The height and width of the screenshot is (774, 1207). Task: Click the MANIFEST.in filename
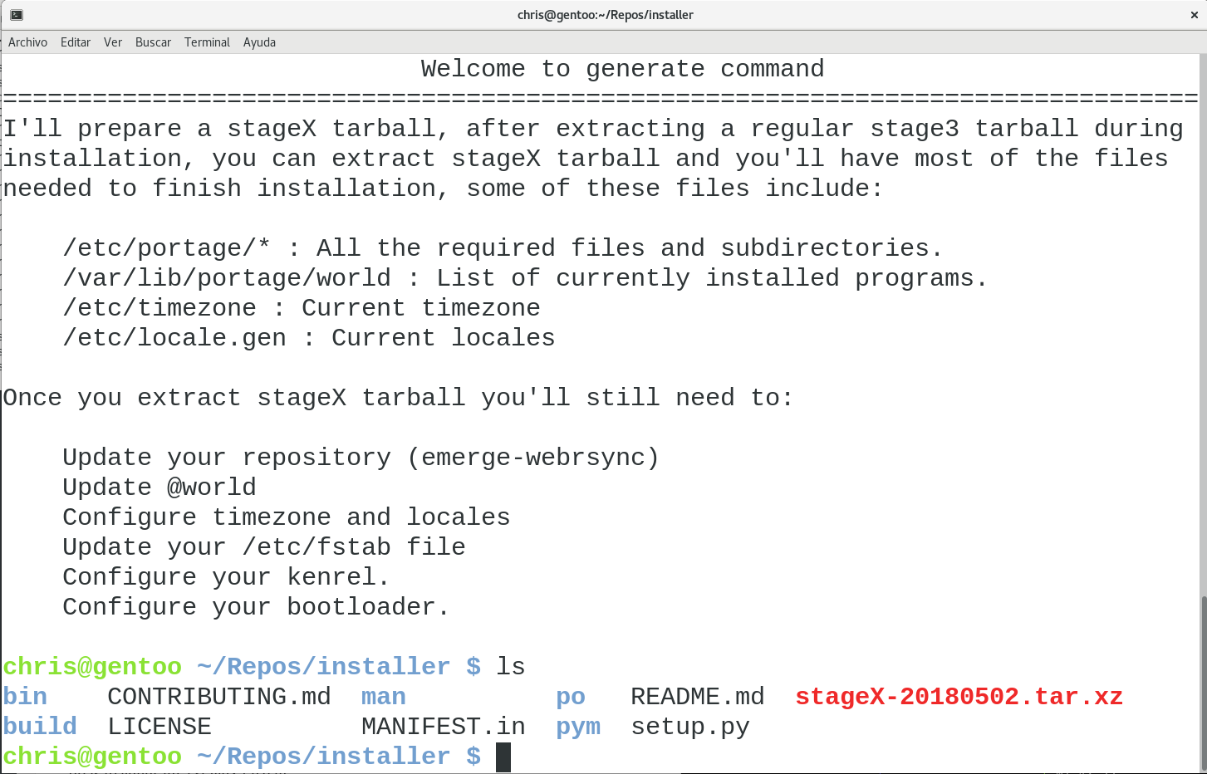(x=443, y=727)
